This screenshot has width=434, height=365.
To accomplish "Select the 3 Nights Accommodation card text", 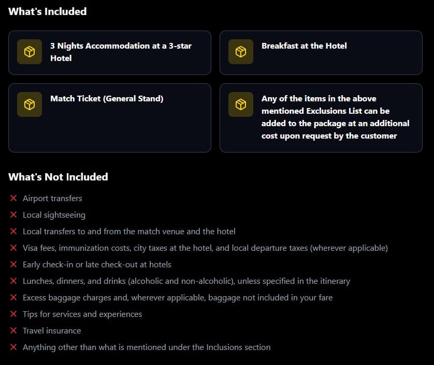I will (121, 52).
